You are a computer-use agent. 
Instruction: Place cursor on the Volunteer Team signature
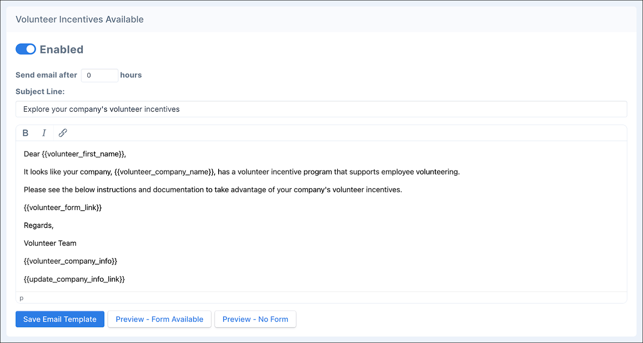tap(50, 243)
